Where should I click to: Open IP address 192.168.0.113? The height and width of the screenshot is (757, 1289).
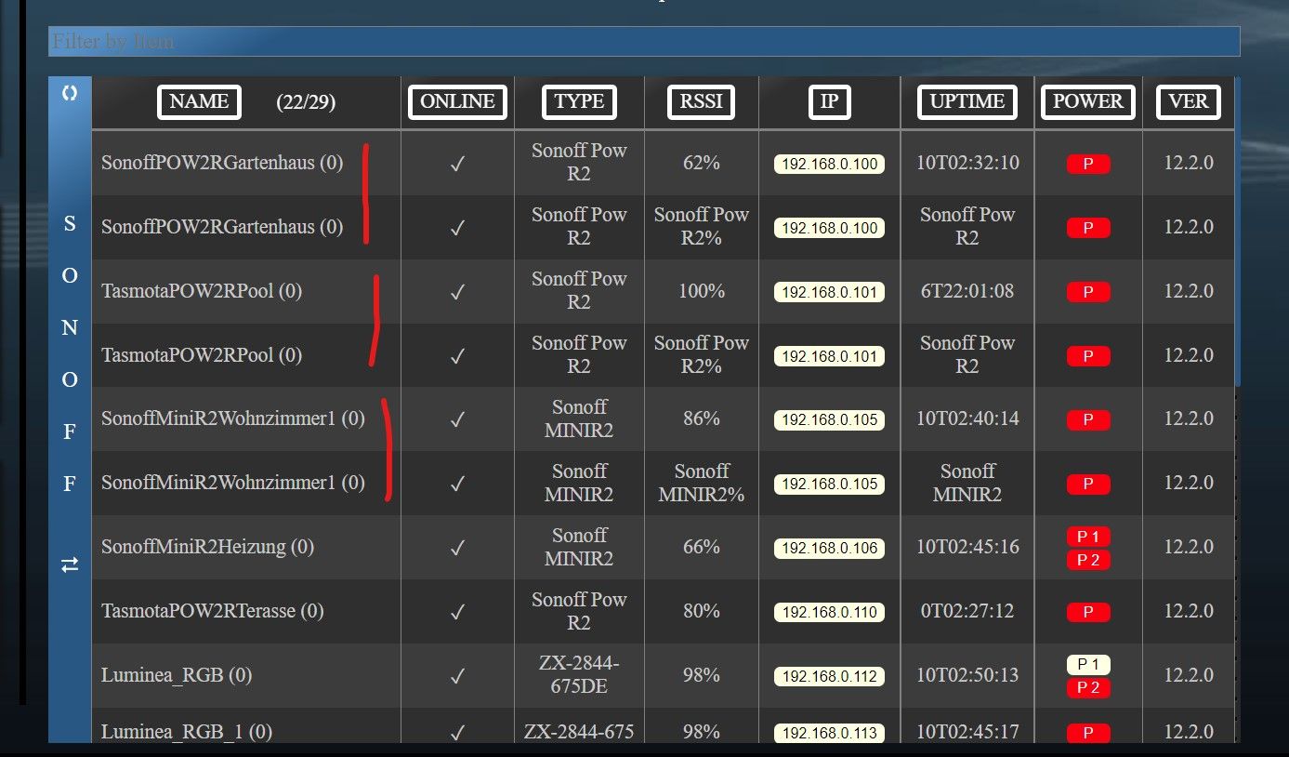pos(829,734)
